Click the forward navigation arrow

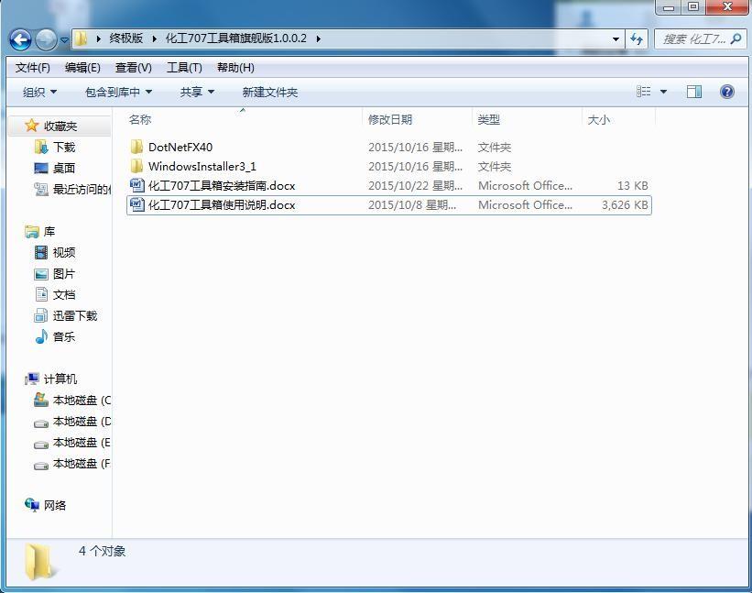45,38
